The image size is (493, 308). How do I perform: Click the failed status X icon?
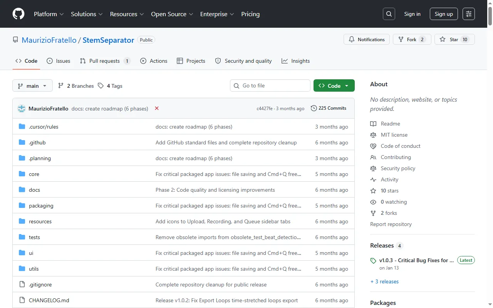(157, 108)
